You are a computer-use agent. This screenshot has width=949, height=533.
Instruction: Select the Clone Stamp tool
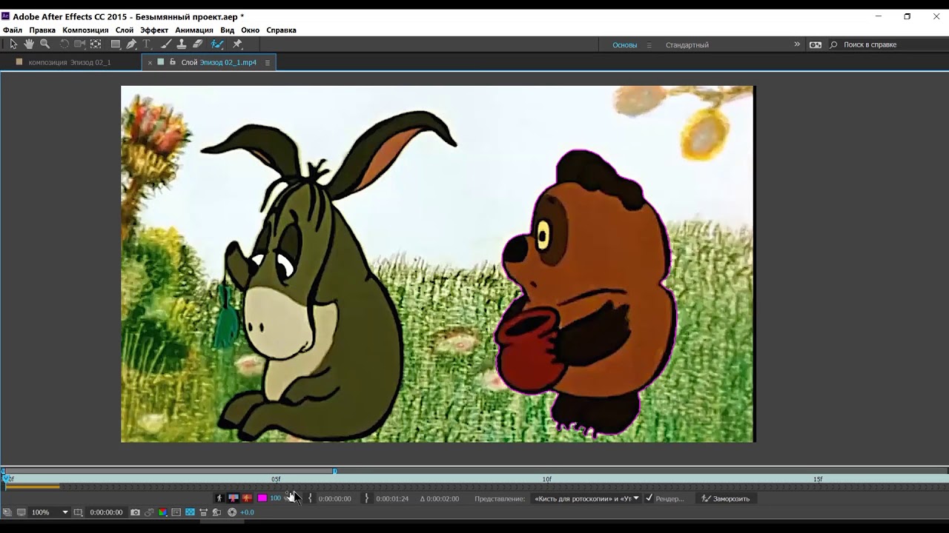tap(182, 44)
